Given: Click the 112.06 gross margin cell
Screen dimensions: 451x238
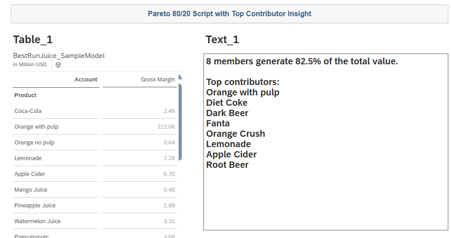Looking at the screenshot, I should 166,127.
